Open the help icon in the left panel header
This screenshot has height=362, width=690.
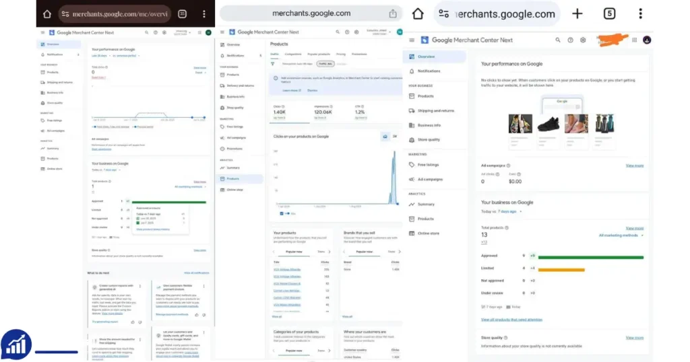[x=156, y=32]
